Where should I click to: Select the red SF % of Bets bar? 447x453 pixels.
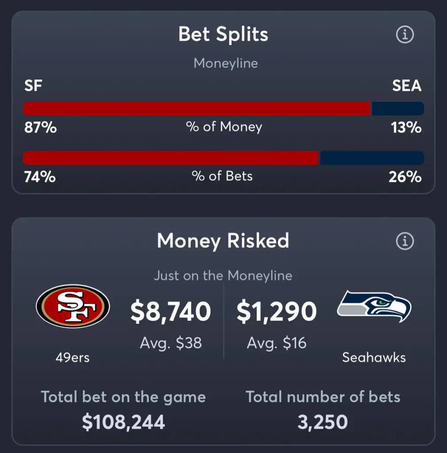(171, 158)
